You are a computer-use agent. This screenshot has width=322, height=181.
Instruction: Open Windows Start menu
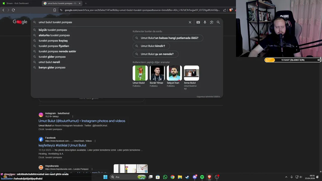pos(105,177)
